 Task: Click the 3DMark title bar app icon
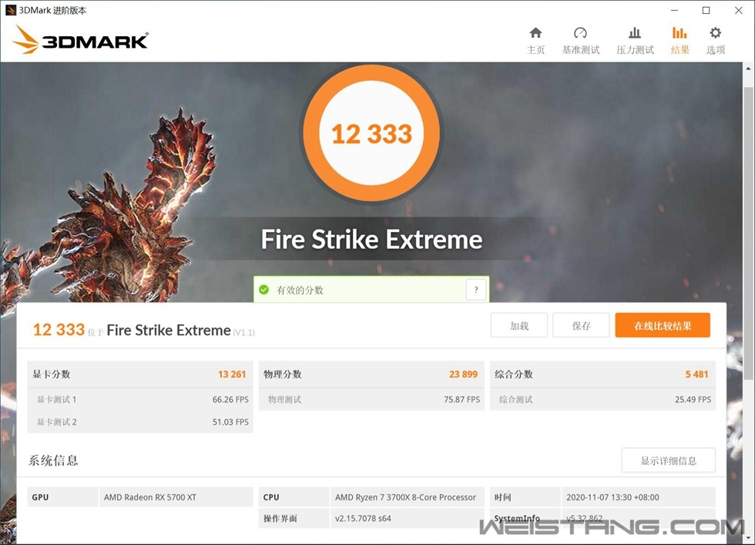(11, 11)
